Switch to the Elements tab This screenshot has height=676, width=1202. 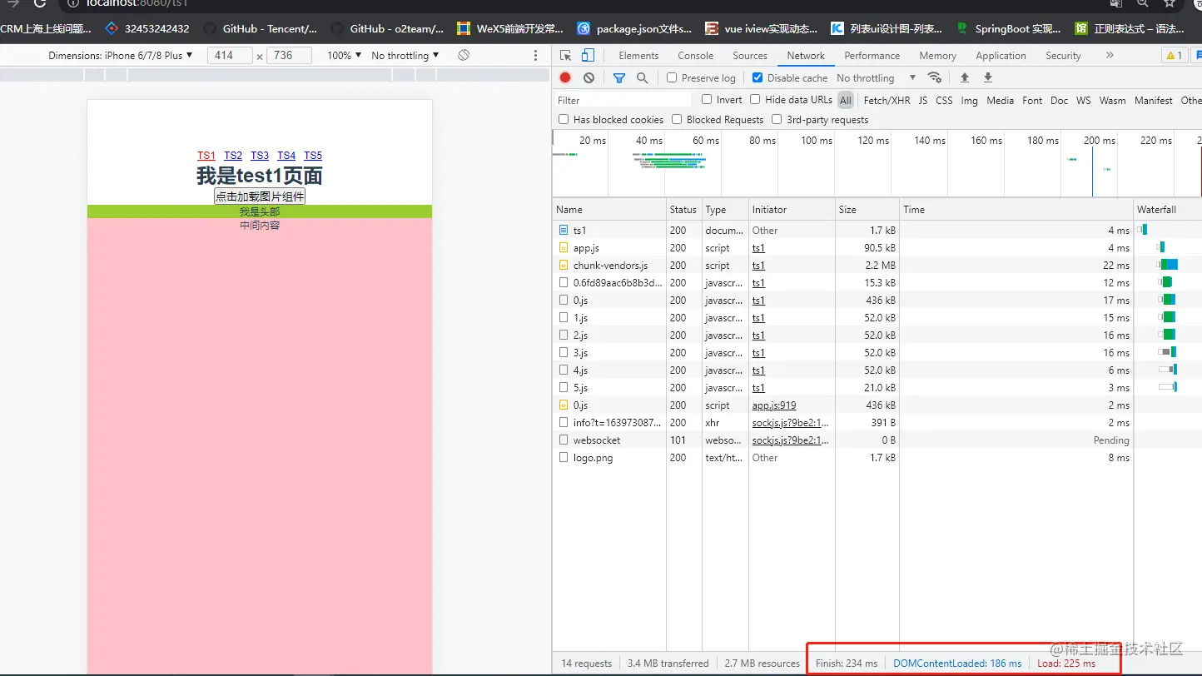point(638,56)
